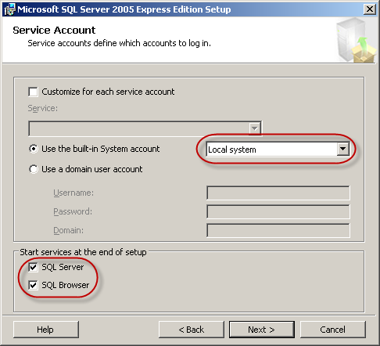Select Use the built-in System account
This screenshot has width=380, height=346.
34,149
